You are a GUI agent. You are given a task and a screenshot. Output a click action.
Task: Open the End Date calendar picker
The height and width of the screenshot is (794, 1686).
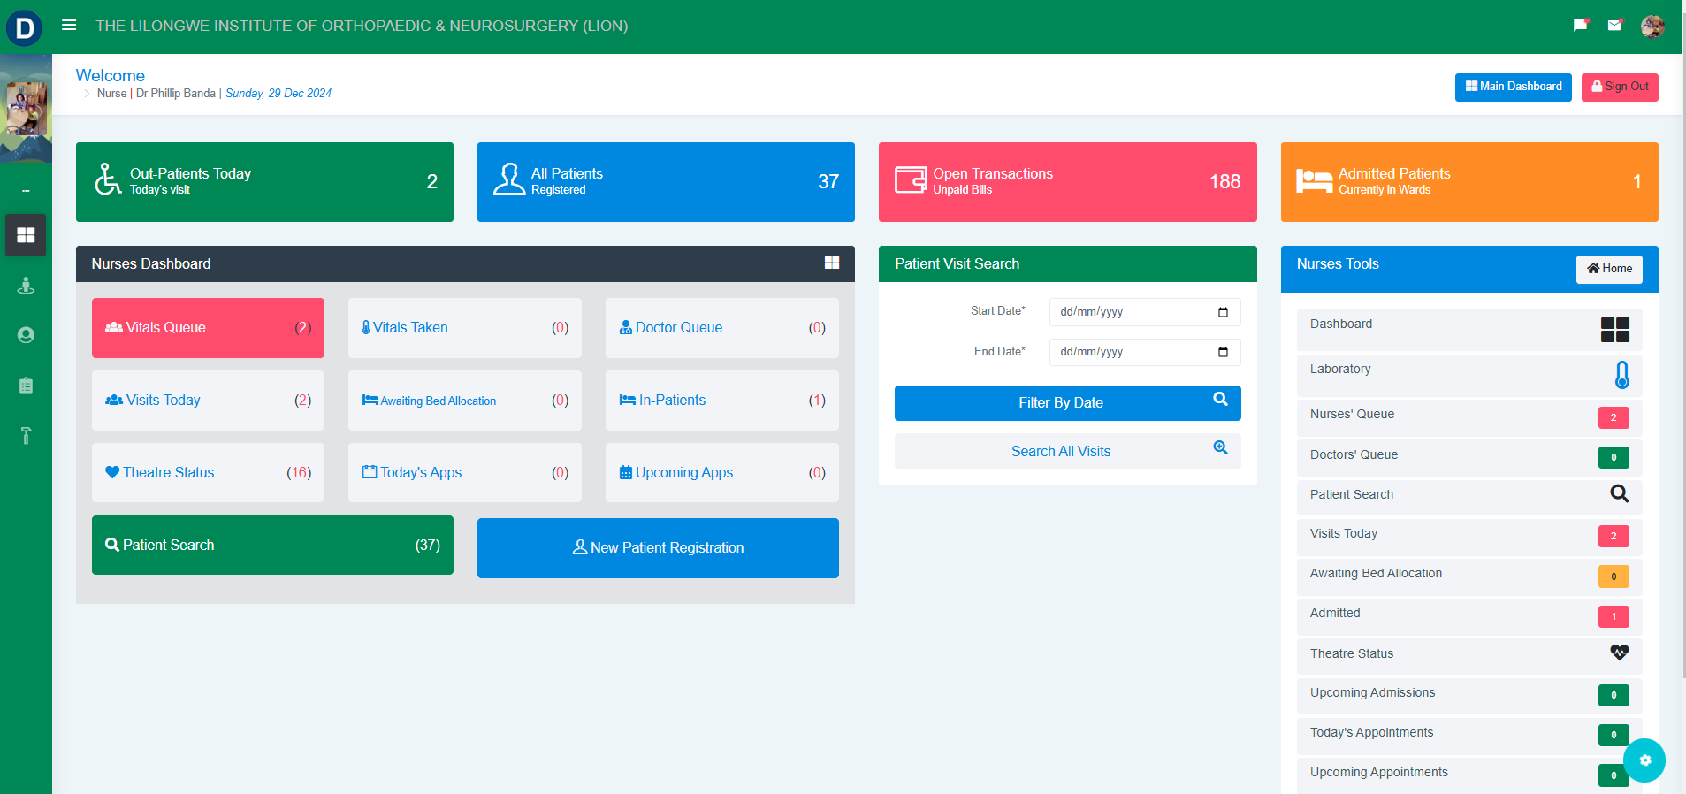coord(1223,352)
